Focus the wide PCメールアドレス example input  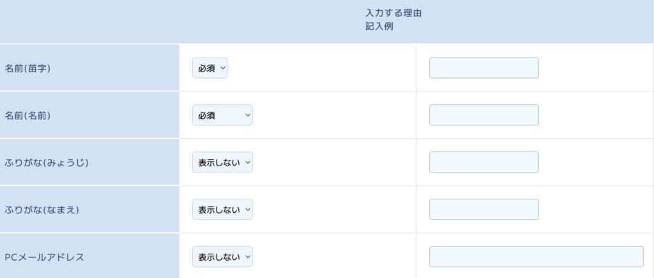point(536,257)
